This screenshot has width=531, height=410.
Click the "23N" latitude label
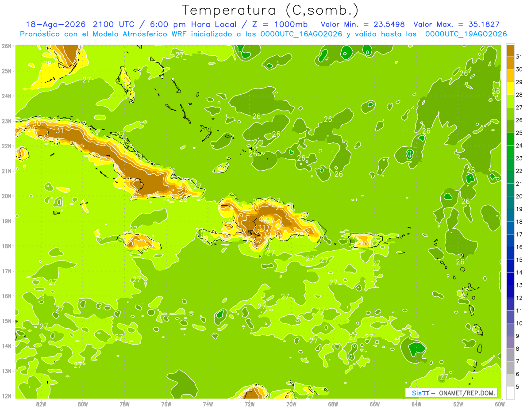(7, 121)
